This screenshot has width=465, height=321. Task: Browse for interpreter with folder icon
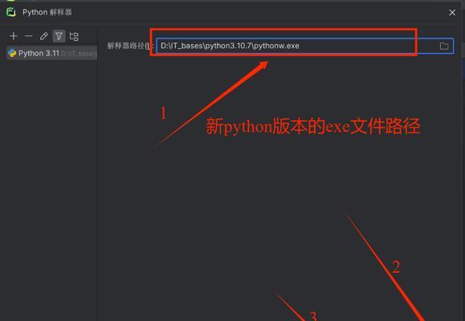coord(443,46)
